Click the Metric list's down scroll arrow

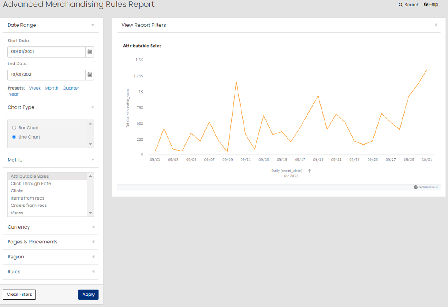tap(90, 213)
